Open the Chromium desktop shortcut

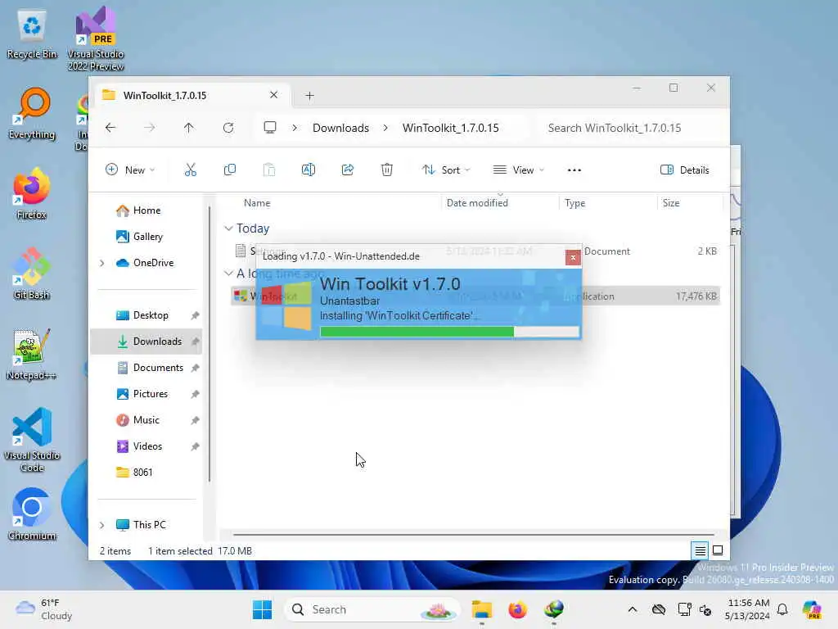point(32,514)
